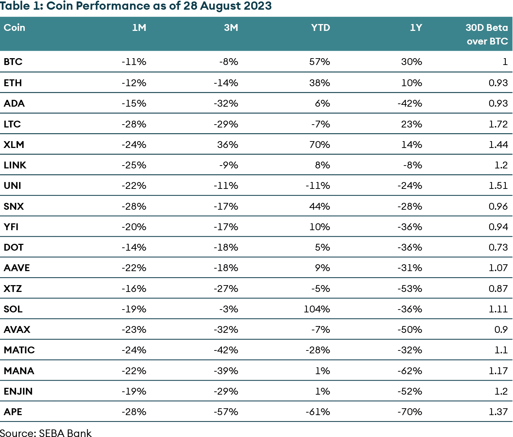The image size is (513, 437).
Task: Click the Source: SEBA Bank caption
Action: [46, 433]
